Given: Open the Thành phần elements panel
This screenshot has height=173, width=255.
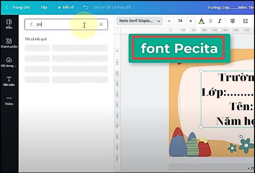Looking at the screenshot, I should pos(9,43).
